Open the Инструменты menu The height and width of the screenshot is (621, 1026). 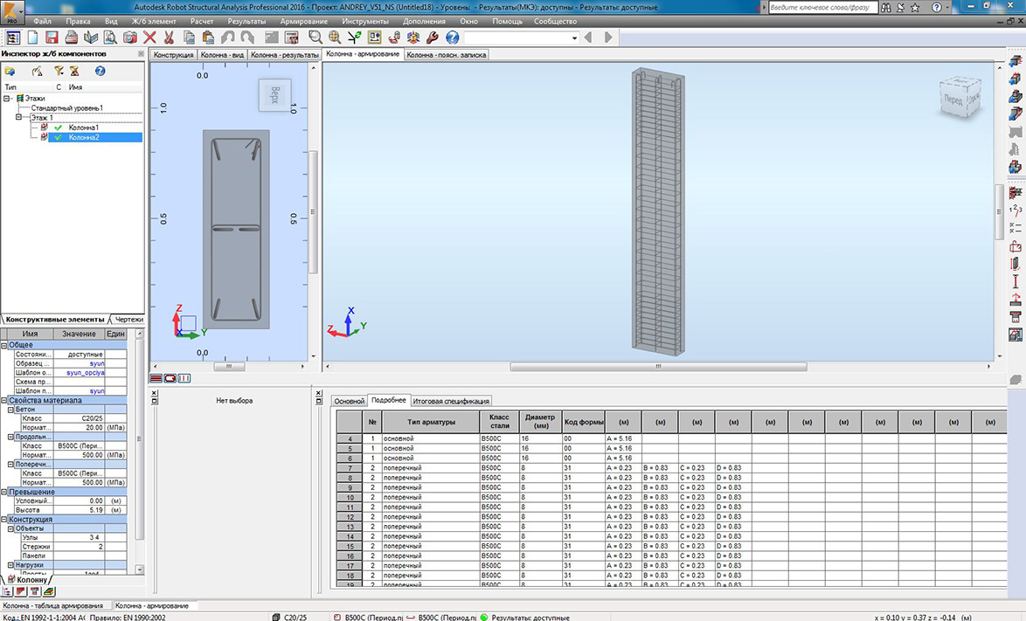pos(365,21)
